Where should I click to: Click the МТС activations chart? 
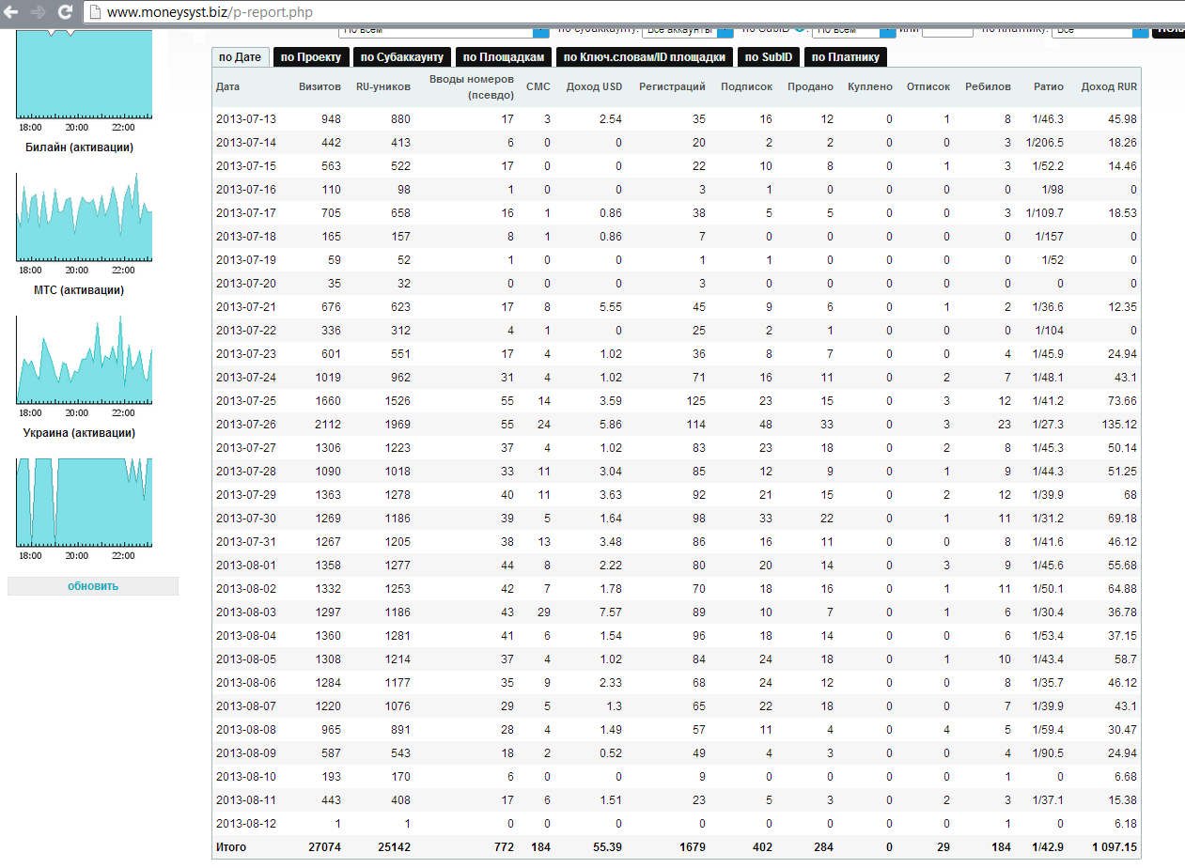tap(84, 361)
